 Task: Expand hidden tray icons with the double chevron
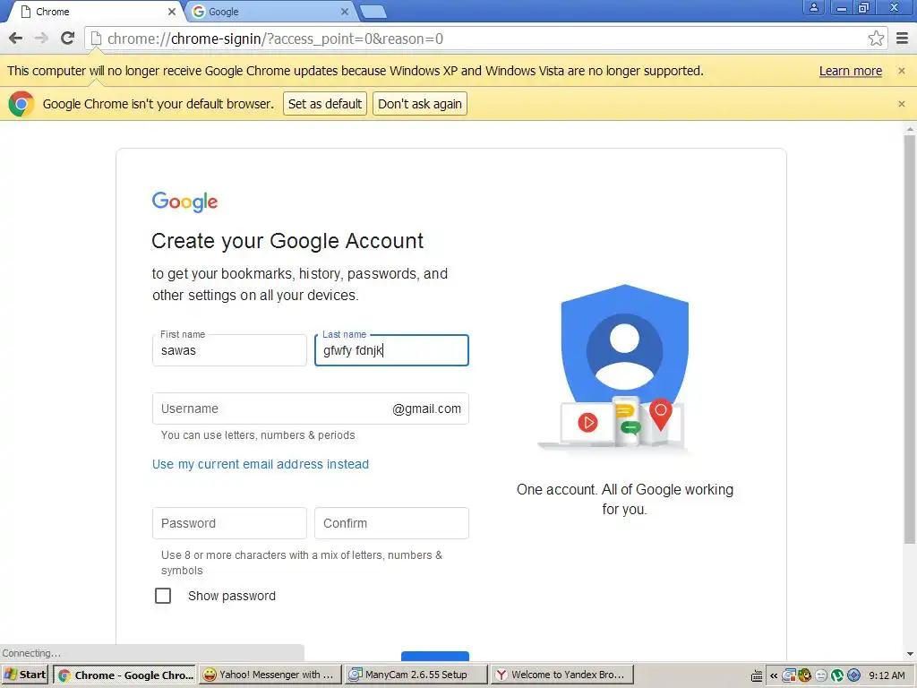click(774, 675)
